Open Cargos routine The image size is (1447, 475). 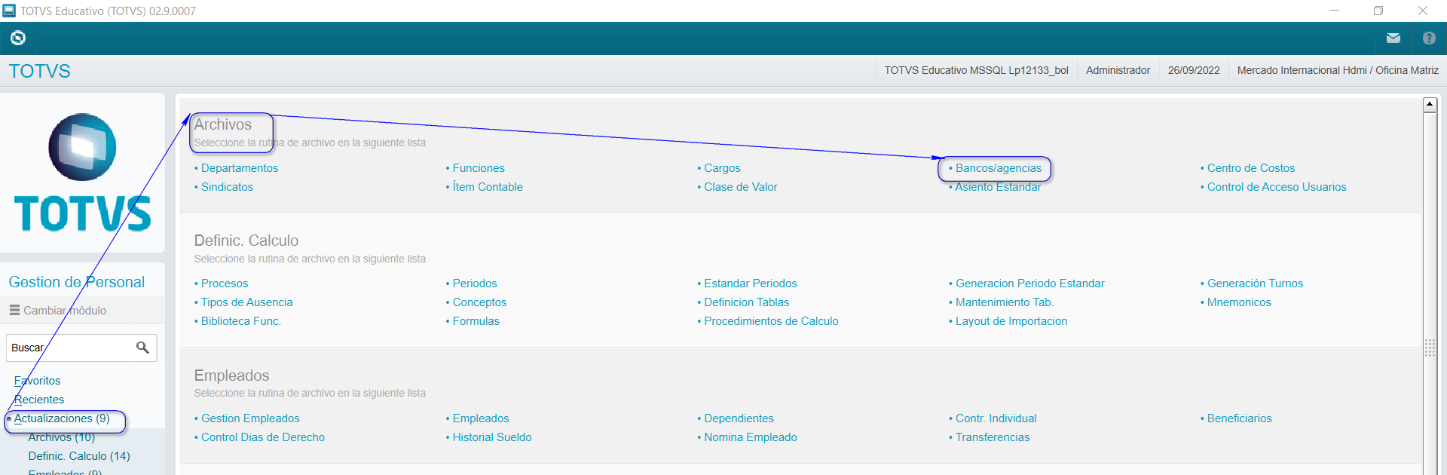click(722, 168)
